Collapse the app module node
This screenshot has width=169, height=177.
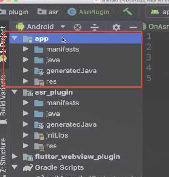click(14, 38)
